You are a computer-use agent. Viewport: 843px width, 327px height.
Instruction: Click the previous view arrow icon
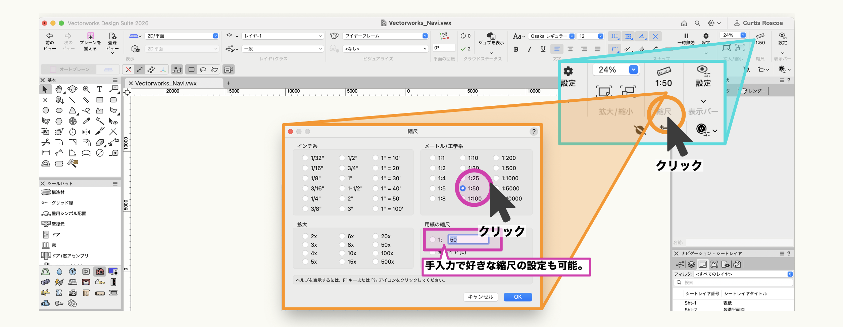click(x=50, y=36)
